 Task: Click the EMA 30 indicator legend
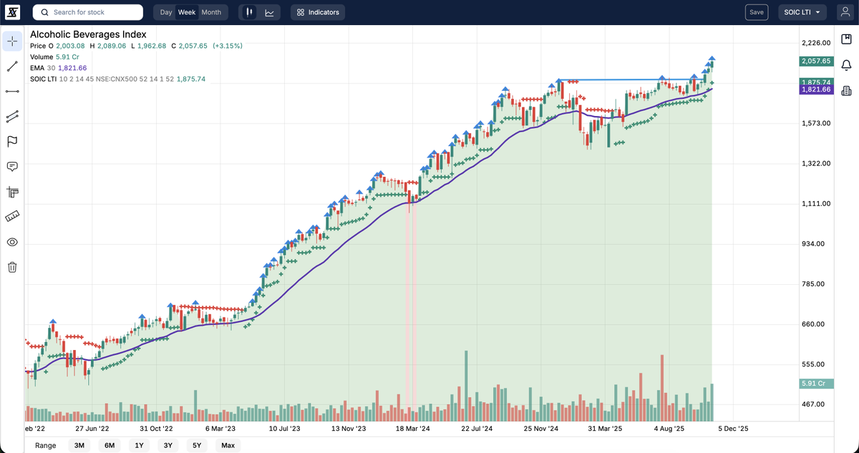tap(58, 67)
